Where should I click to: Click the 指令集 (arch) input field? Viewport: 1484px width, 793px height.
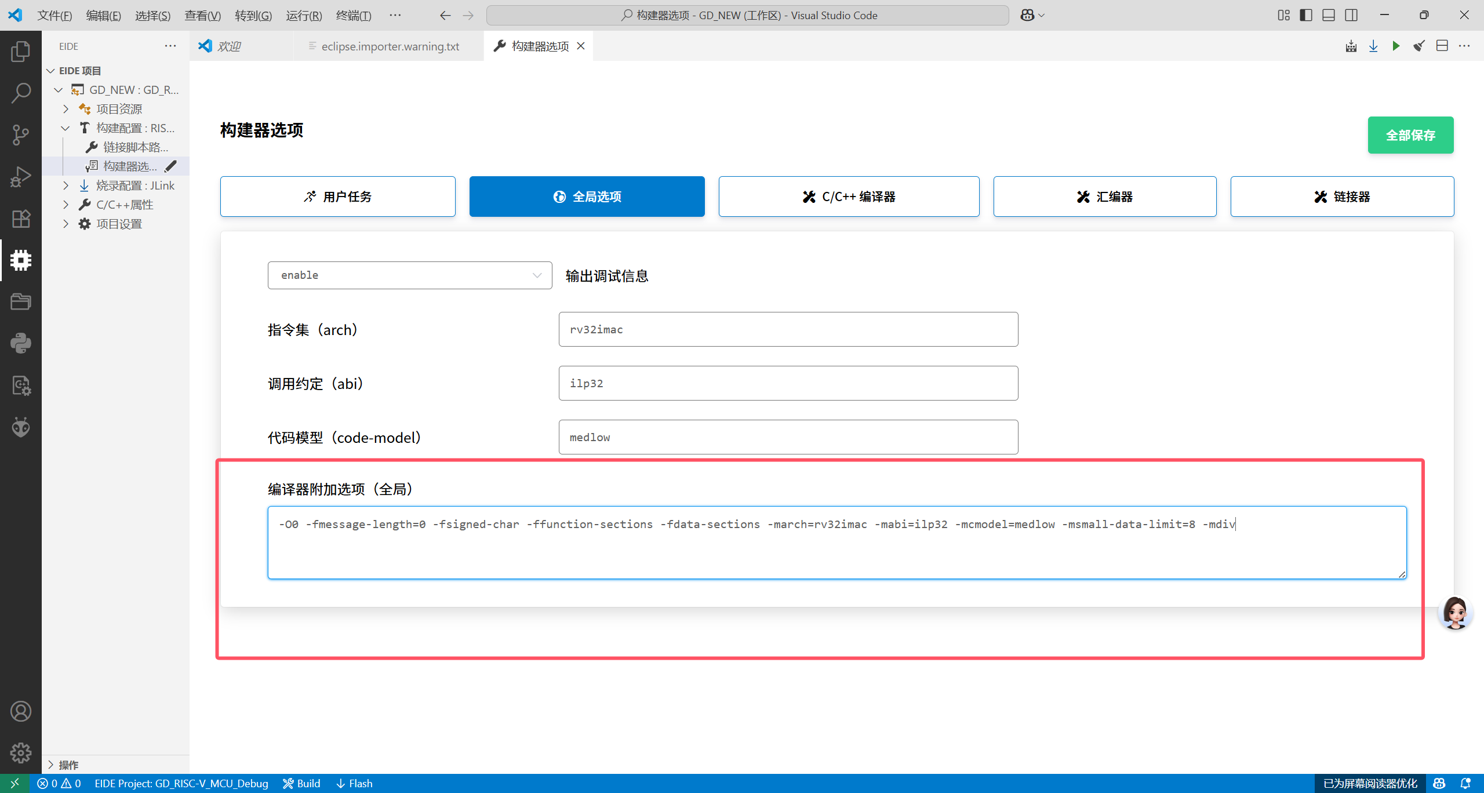pyautogui.click(x=788, y=329)
